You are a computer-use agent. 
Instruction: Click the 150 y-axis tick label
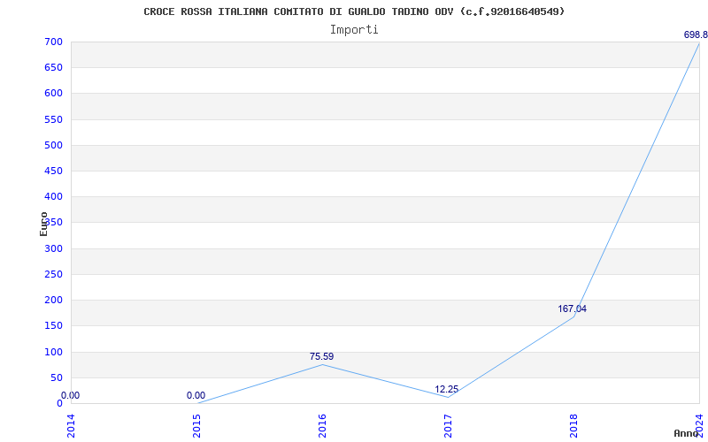click(x=53, y=326)
